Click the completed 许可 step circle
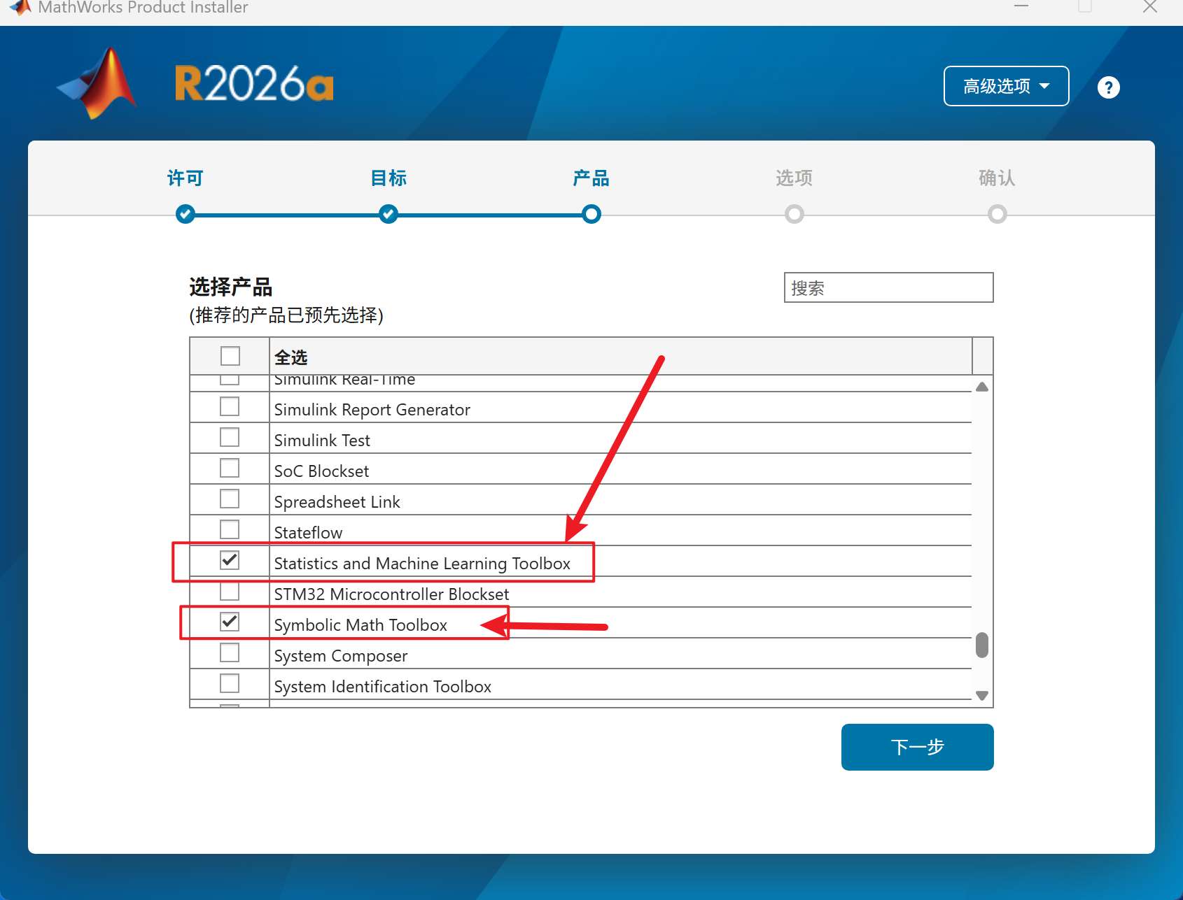 [185, 214]
